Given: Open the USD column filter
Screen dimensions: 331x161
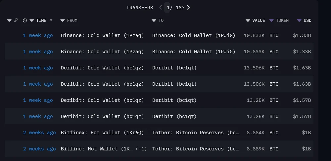Looking at the screenshot, I should click(299, 20).
